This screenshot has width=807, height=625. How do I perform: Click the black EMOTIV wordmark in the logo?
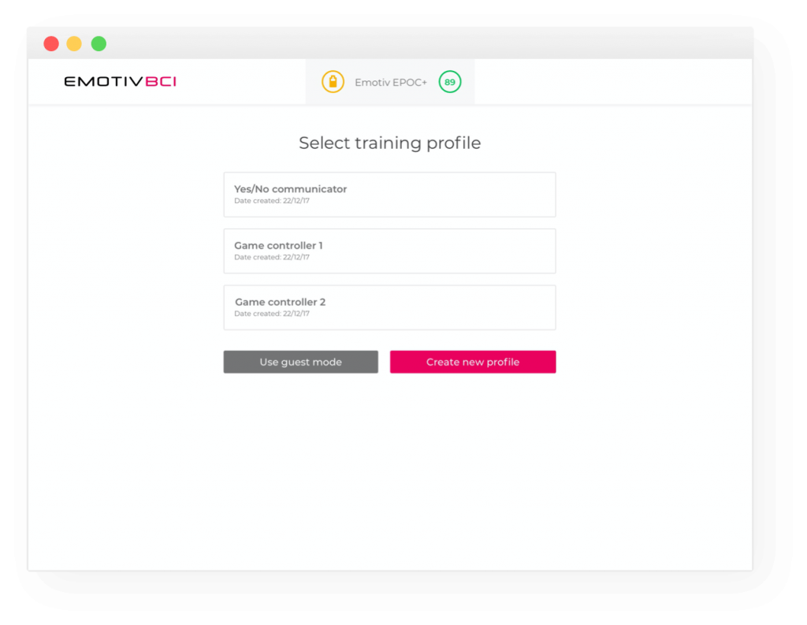click(x=103, y=81)
